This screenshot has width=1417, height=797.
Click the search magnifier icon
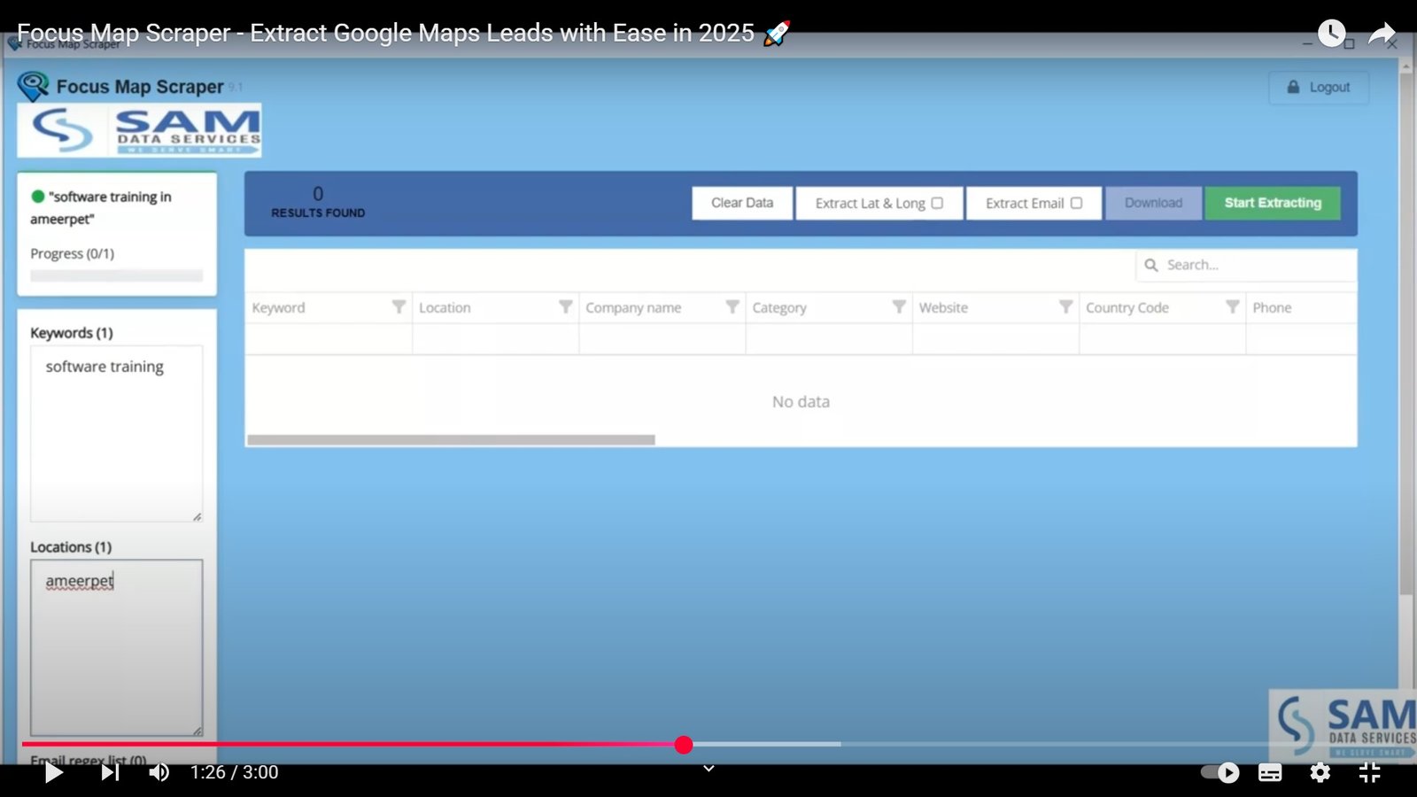(1151, 265)
